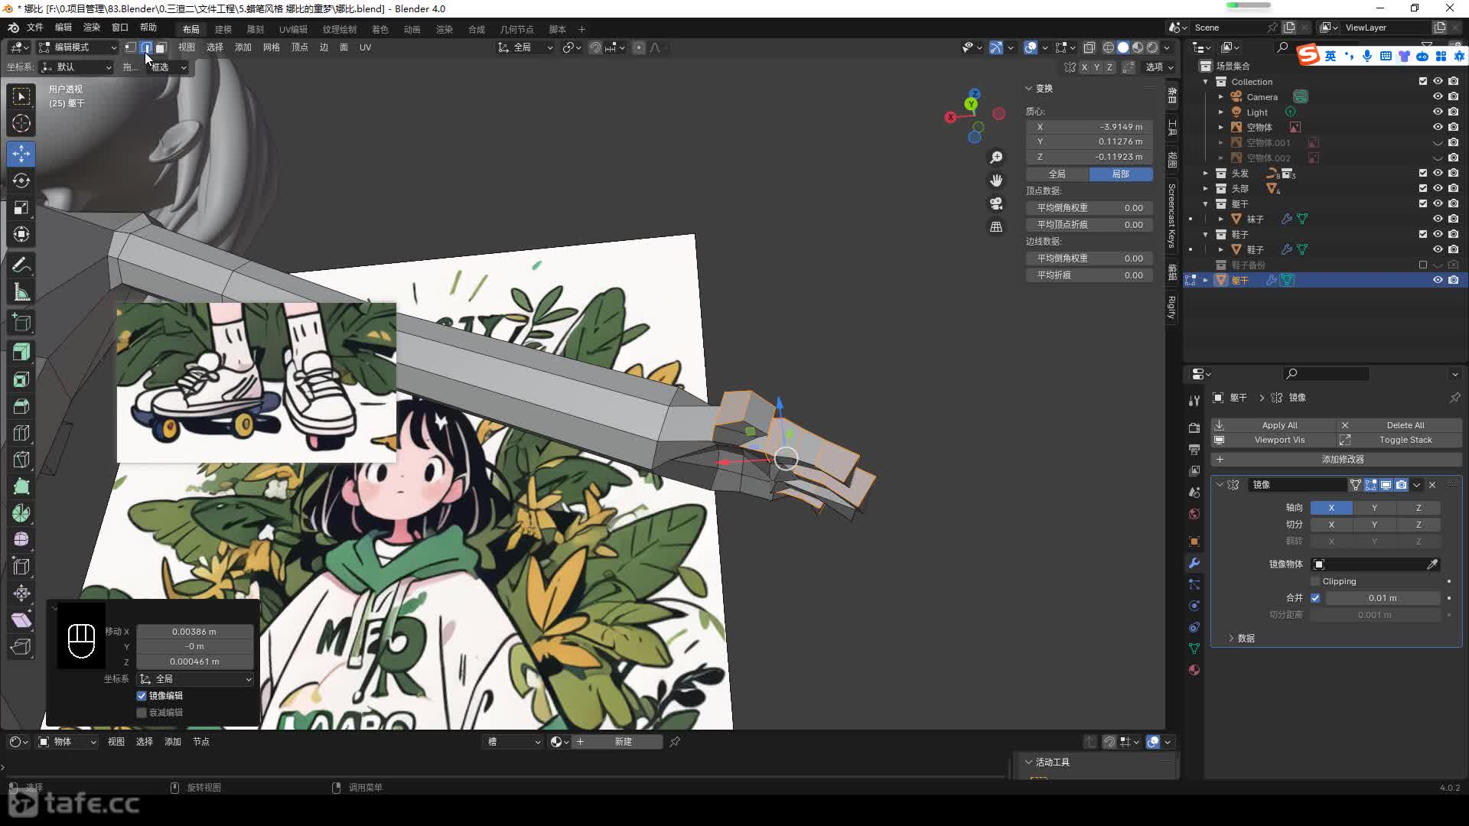
Task: Expand the 头部 collection in outliner
Action: pyautogui.click(x=1206, y=189)
